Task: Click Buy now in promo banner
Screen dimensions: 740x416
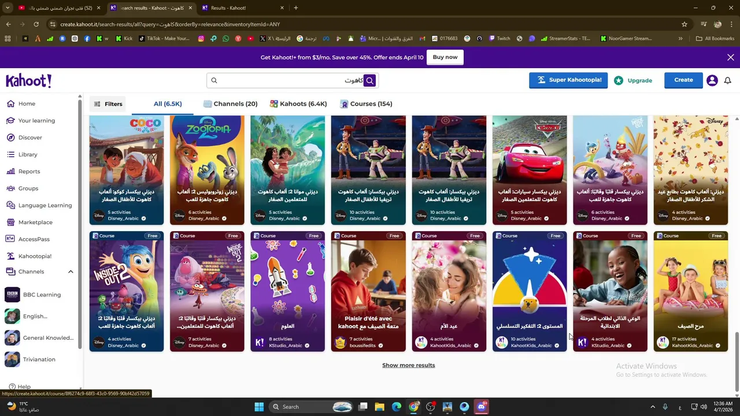Action: click(445, 57)
